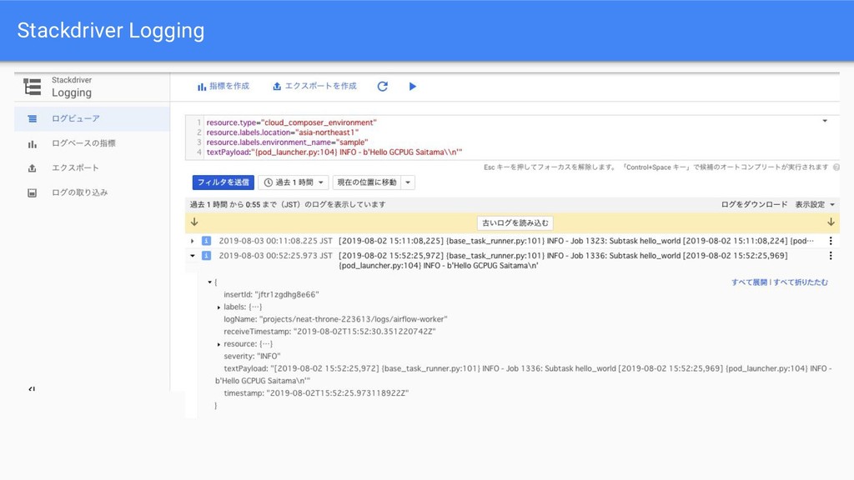Start streaming logs with play icon

click(412, 86)
